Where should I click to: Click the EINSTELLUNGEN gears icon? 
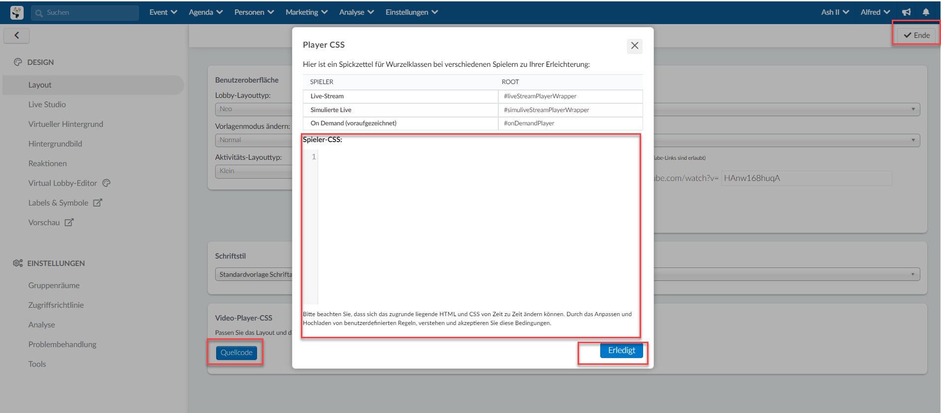coord(18,263)
